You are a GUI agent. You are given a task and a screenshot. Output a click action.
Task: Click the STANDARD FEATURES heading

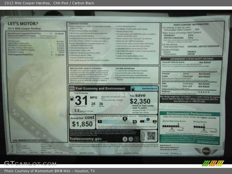(x=78, y=24)
